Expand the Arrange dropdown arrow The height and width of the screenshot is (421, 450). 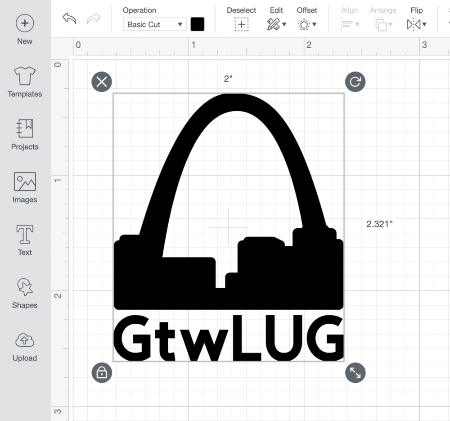[390, 24]
